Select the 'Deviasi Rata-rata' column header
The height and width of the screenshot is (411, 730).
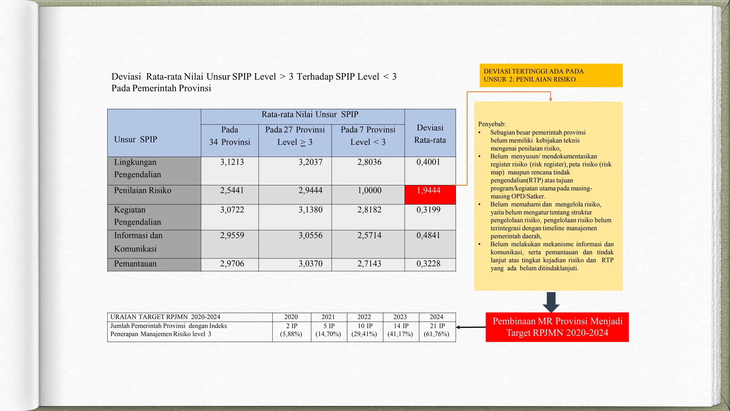tap(430, 133)
